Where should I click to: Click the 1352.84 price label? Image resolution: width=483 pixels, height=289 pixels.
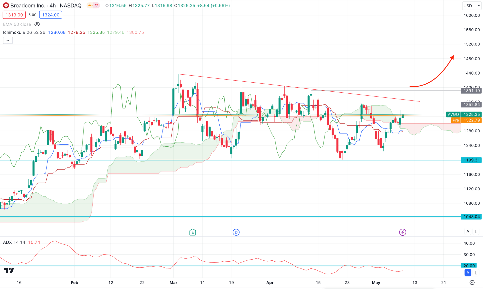coord(471,104)
